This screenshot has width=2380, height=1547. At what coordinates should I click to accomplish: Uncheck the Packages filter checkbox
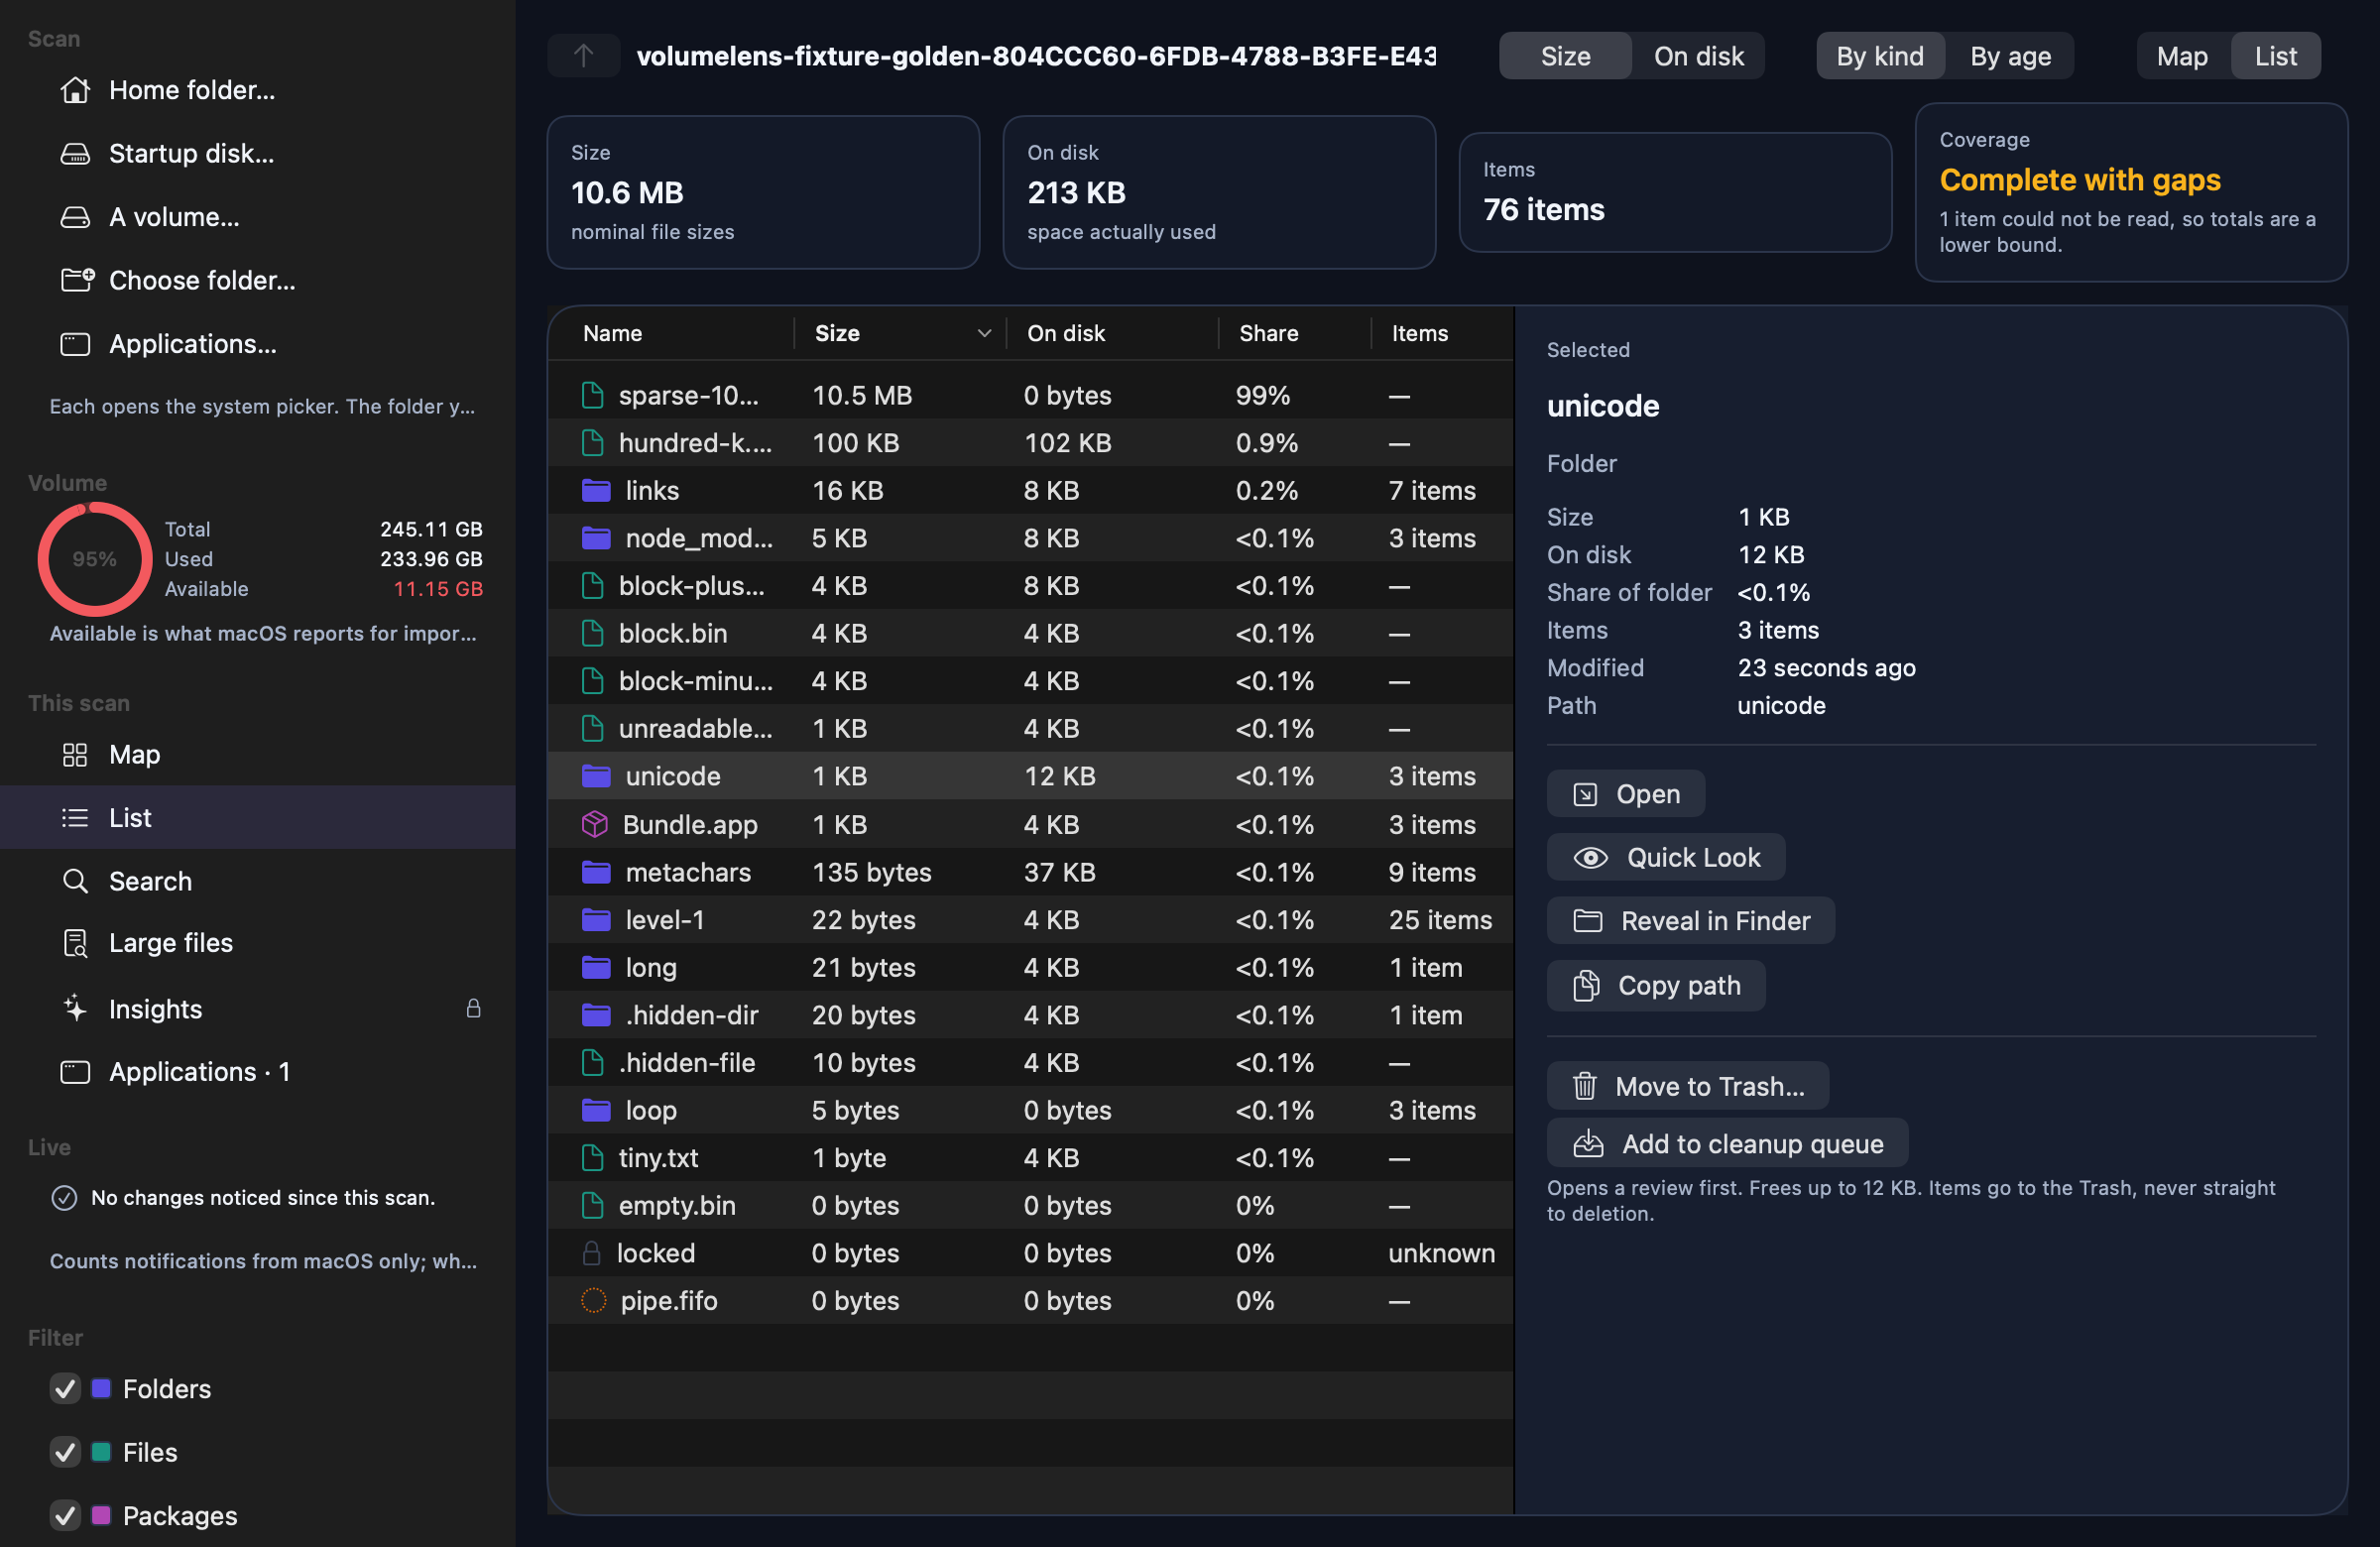[x=65, y=1515]
